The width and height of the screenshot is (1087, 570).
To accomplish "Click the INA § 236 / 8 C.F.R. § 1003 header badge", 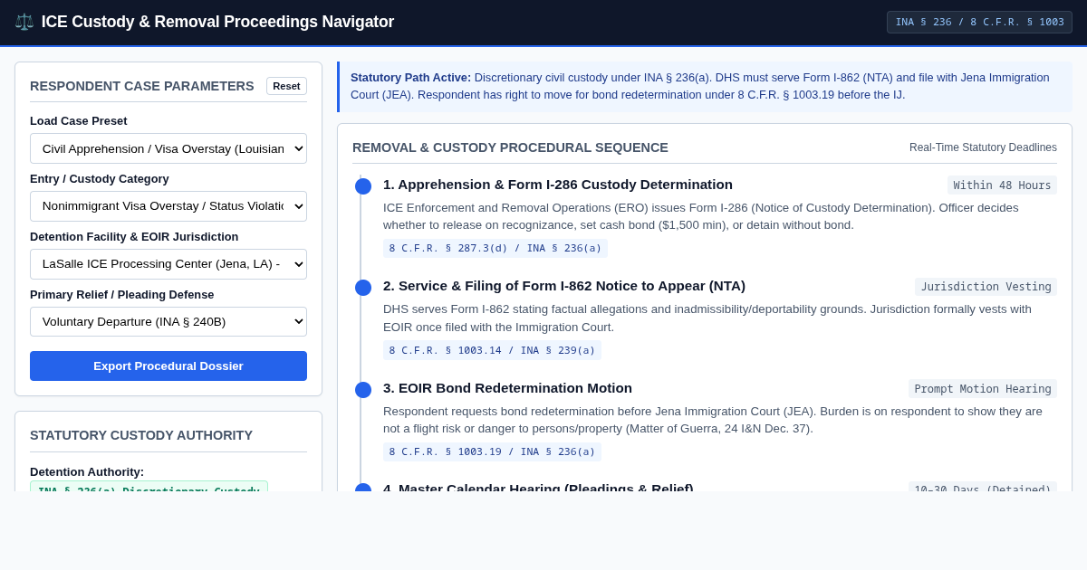I will [x=979, y=22].
